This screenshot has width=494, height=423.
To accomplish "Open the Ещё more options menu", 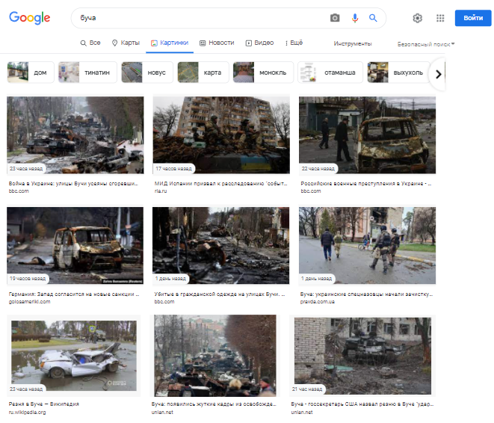I will (x=294, y=43).
